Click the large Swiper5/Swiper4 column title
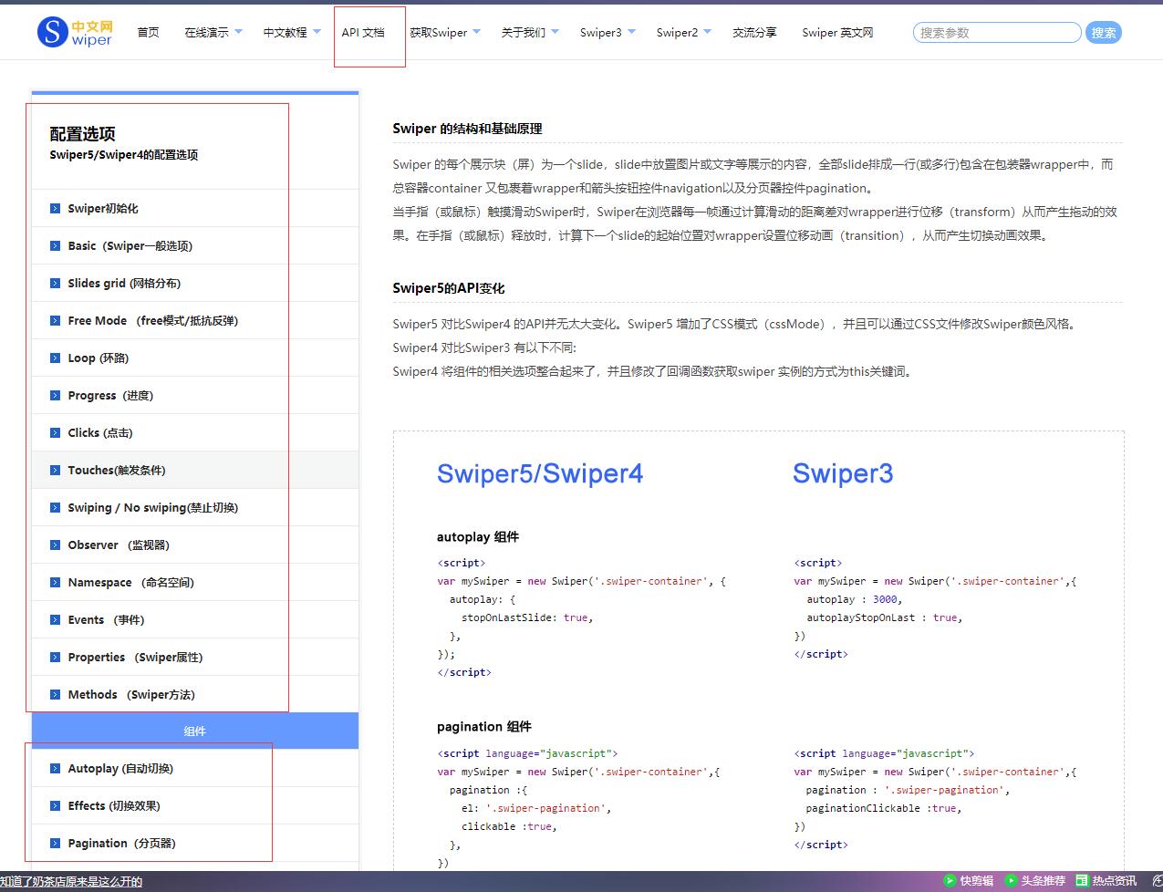1163x892 pixels. pos(540,473)
